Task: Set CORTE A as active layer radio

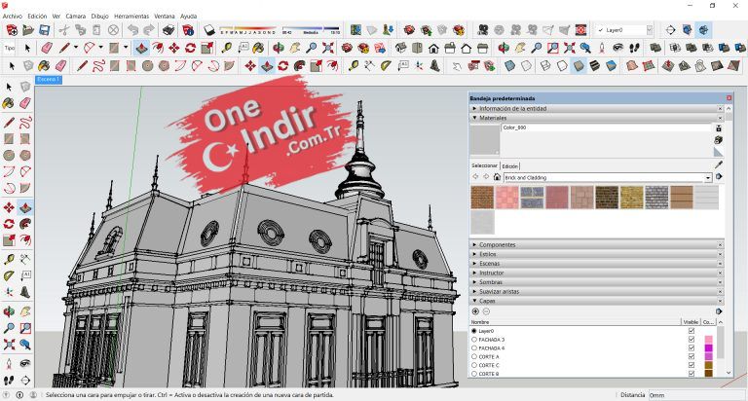Action: click(474, 356)
